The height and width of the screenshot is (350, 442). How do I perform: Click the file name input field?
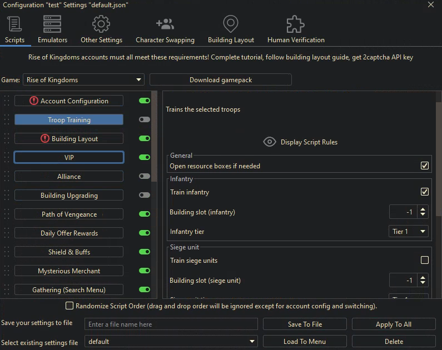tap(171, 324)
